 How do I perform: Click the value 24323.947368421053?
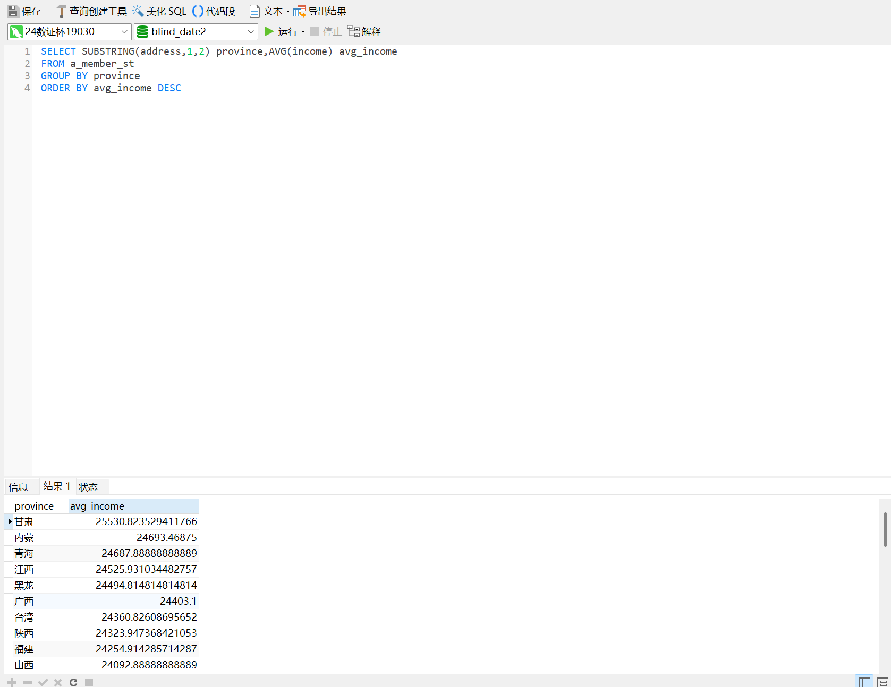[x=146, y=633]
